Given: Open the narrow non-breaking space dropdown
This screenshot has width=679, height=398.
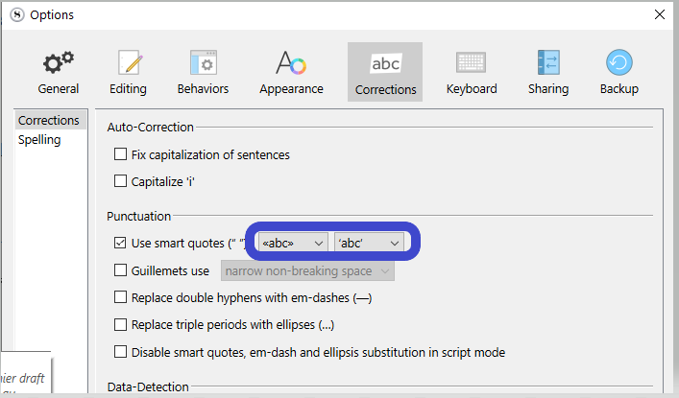Looking at the screenshot, I should [307, 271].
